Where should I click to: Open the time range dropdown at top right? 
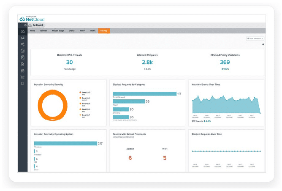pyautogui.click(x=255, y=38)
